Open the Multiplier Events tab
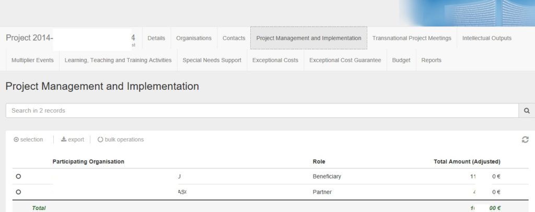The width and height of the screenshot is (535, 212). click(32, 61)
